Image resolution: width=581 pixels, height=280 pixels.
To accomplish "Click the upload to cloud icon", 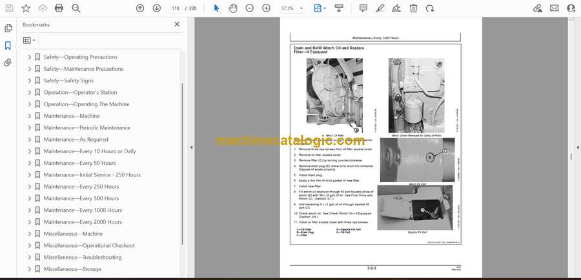I will (43, 8).
